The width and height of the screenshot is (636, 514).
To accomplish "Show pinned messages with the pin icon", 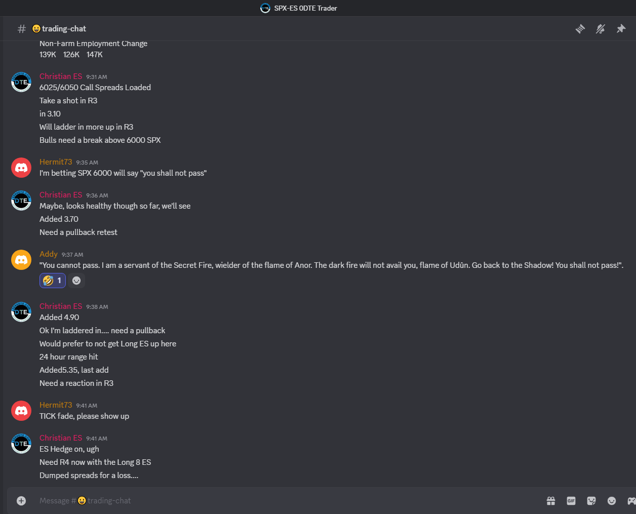I will point(621,29).
